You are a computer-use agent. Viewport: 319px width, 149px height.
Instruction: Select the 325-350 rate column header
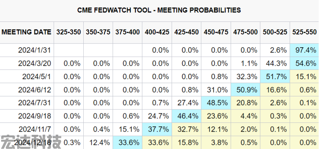point(69,32)
